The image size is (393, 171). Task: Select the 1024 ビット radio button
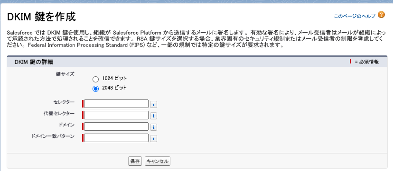[x=95, y=80]
